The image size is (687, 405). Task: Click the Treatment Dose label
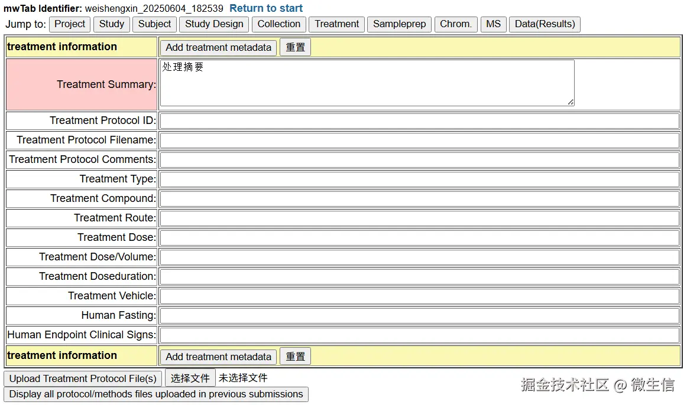116,237
